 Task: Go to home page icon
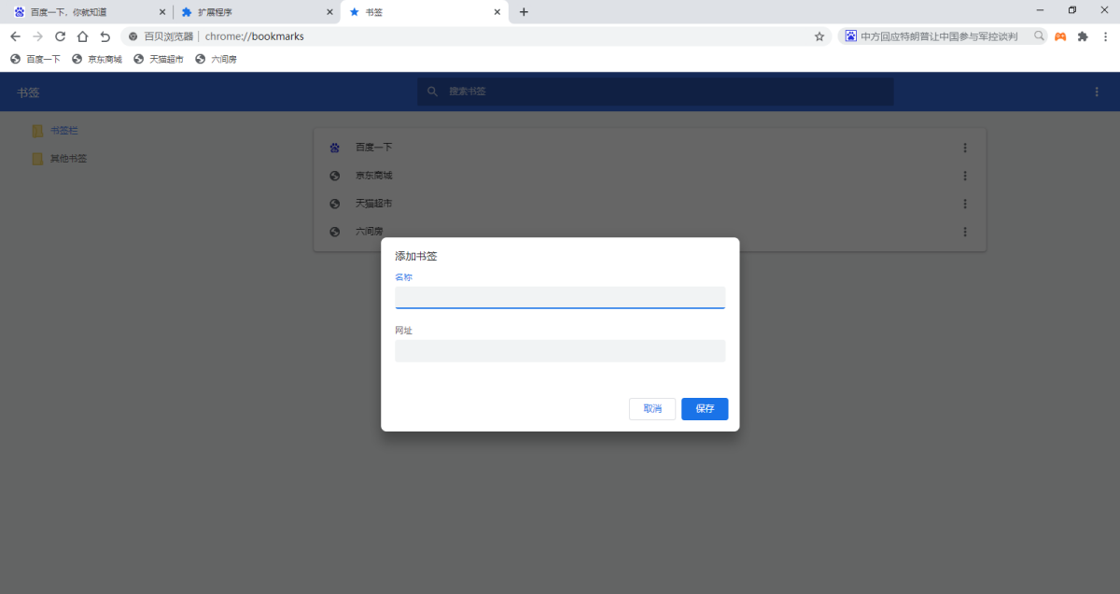pyautogui.click(x=82, y=36)
